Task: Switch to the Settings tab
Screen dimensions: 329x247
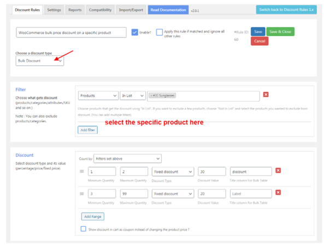Action: tap(54, 10)
